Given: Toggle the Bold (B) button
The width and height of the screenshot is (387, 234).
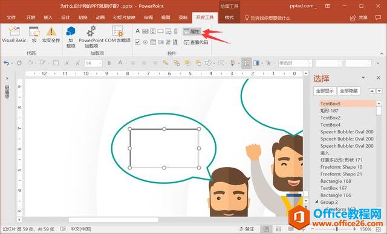Looking at the screenshot, I should coord(109,63).
